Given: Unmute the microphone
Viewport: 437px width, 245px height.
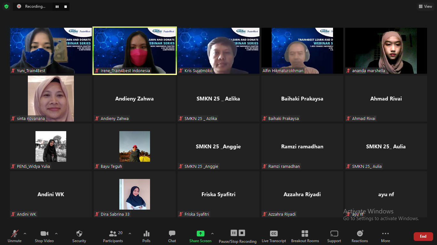Looking at the screenshot, I should pyautogui.click(x=15, y=236).
